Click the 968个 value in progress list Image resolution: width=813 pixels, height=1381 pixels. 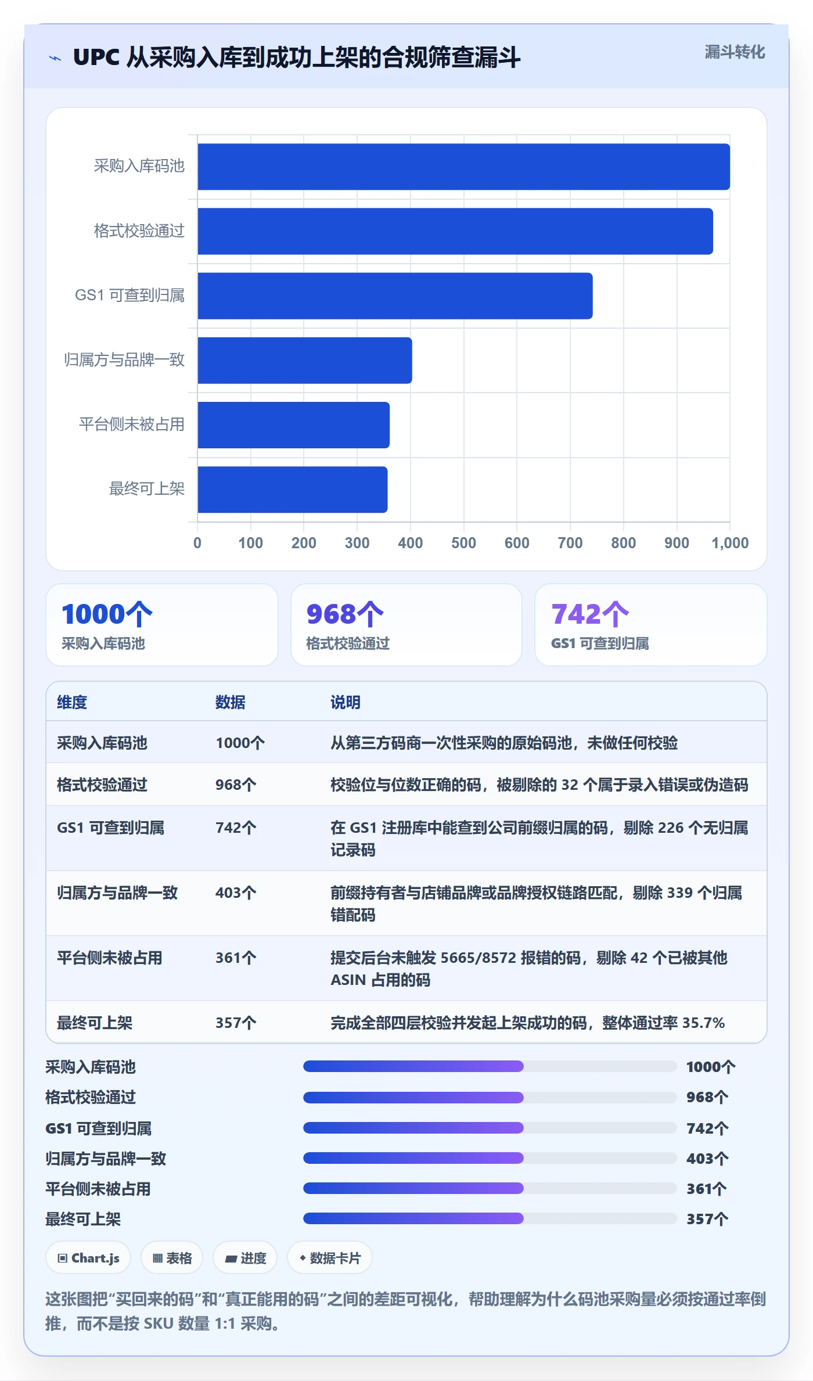(x=707, y=1097)
